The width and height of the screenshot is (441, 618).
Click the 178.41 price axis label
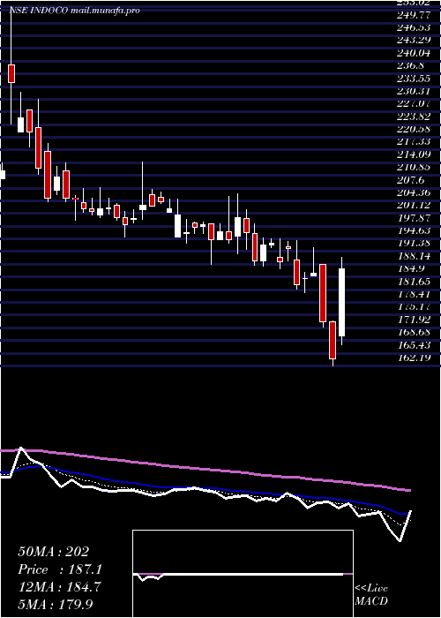(415, 294)
